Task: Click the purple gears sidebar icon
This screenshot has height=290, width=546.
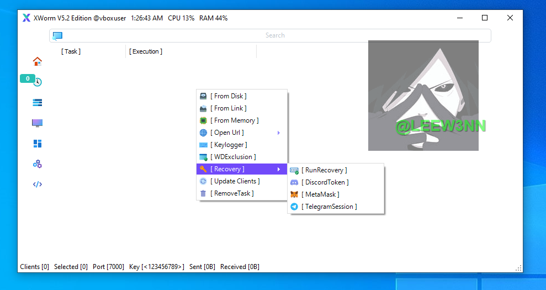Action: click(37, 164)
